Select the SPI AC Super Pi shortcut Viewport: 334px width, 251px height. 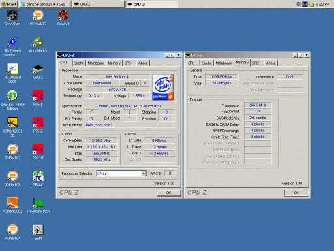pos(38,178)
